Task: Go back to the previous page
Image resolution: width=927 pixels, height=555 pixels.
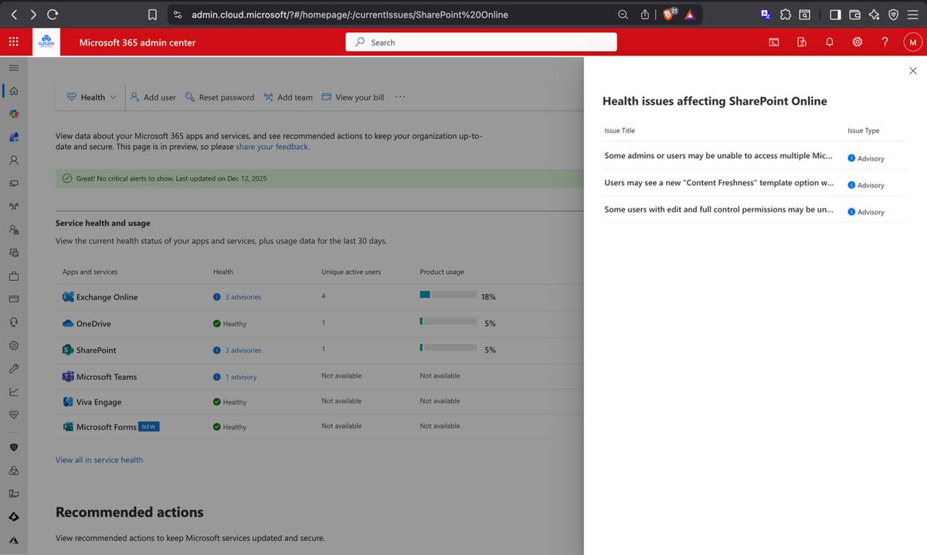Action: pyautogui.click(x=14, y=14)
